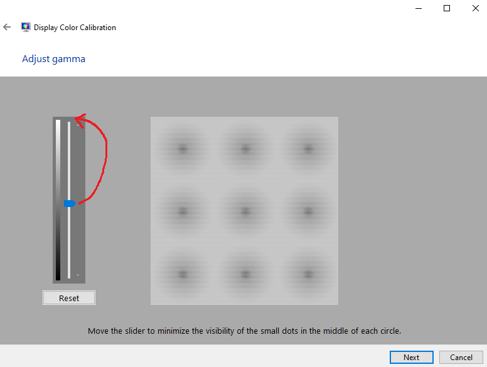Click the gamma test pattern image
The width and height of the screenshot is (487, 367).
pos(244,211)
